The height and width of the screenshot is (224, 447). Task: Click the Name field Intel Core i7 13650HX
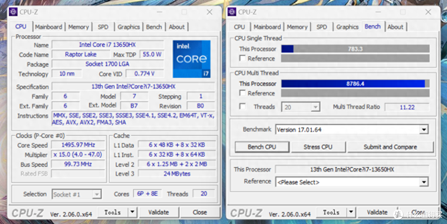108,45
